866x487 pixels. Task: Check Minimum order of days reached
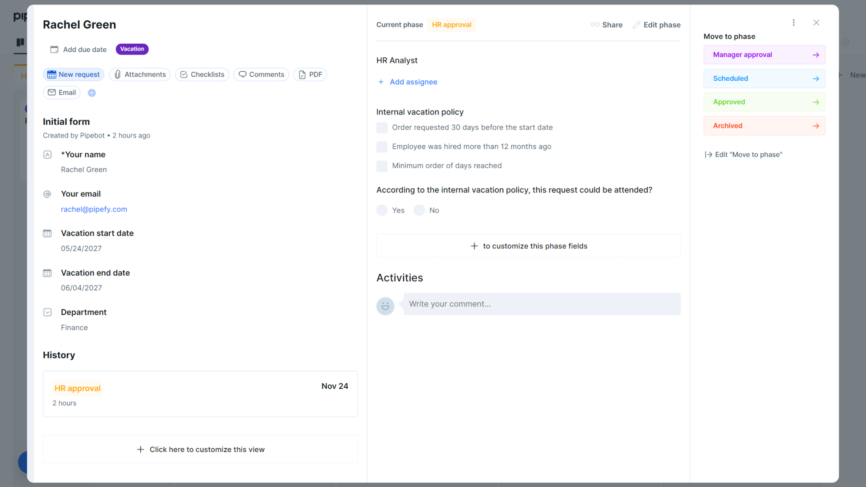(382, 166)
